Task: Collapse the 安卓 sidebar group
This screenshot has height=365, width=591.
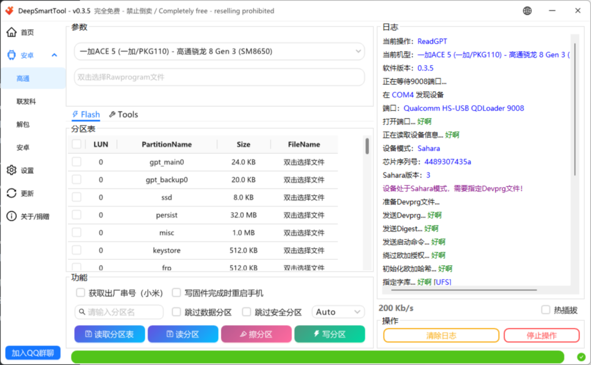Action: (54, 55)
